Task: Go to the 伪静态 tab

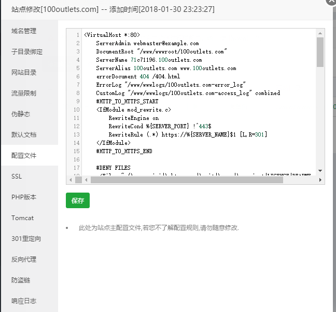Action: [x=30, y=114]
